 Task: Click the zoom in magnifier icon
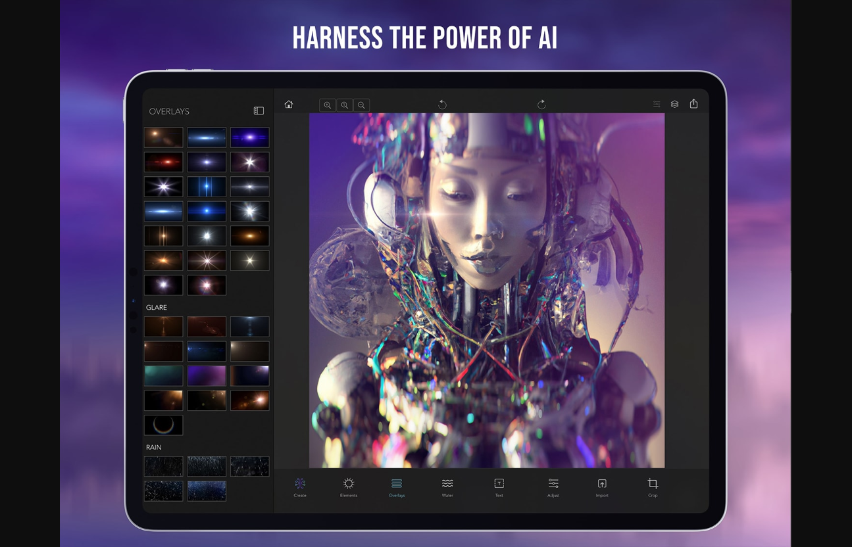coord(327,105)
